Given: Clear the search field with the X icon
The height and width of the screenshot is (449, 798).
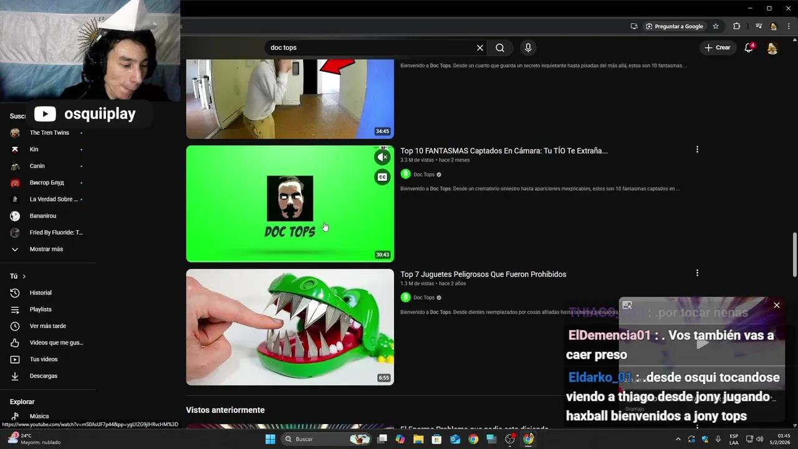Looking at the screenshot, I should pyautogui.click(x=479, y=47).
